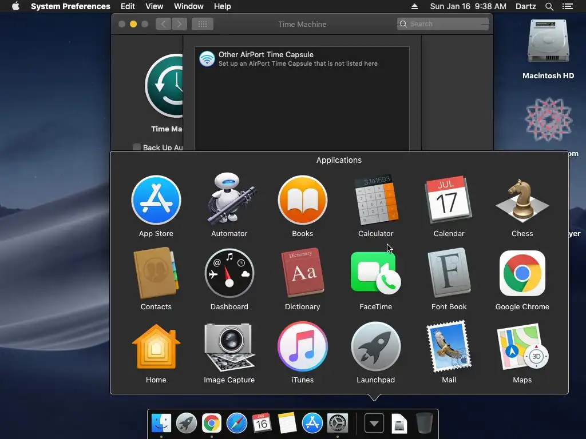
Task: Open Launchpad in the Applications stack
Action: tap(376, 346)
